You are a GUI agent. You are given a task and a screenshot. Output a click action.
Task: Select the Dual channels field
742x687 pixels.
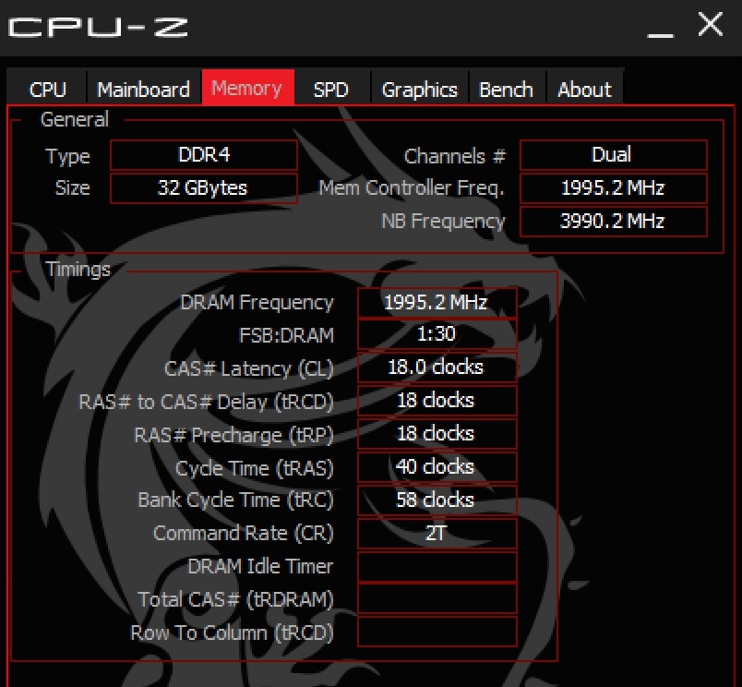click(x=614, y=155)
